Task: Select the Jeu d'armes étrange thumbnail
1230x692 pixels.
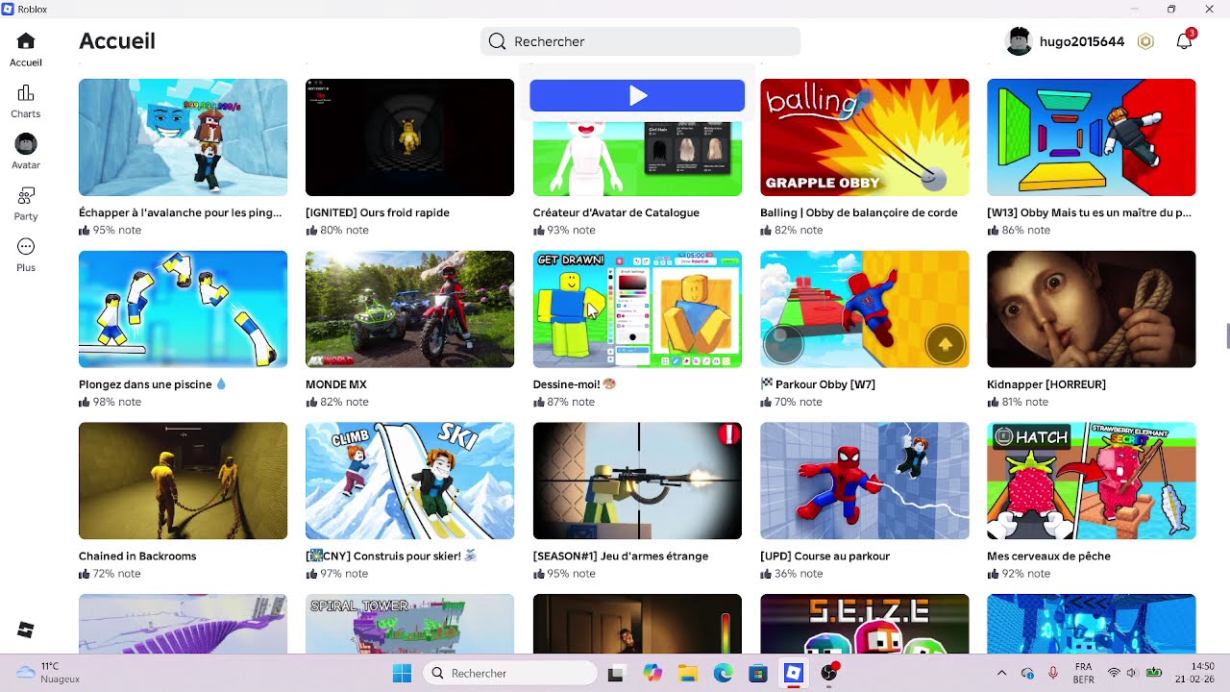Action: [x=637, y=481]
